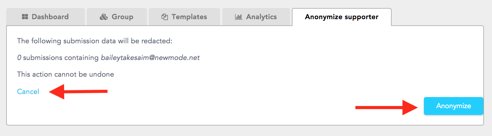View the Analytics tab
This screenshot has width=492, height=136.
click(256, 17)
